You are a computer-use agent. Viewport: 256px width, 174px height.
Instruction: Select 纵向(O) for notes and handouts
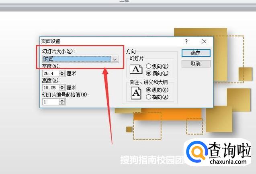[x=148, y=90]
